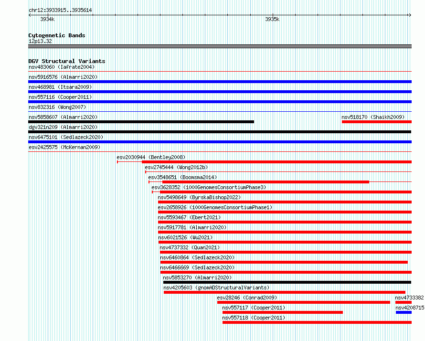Open the nsv4733382 variant label
The image size is (425, 341).
point(409,298)
